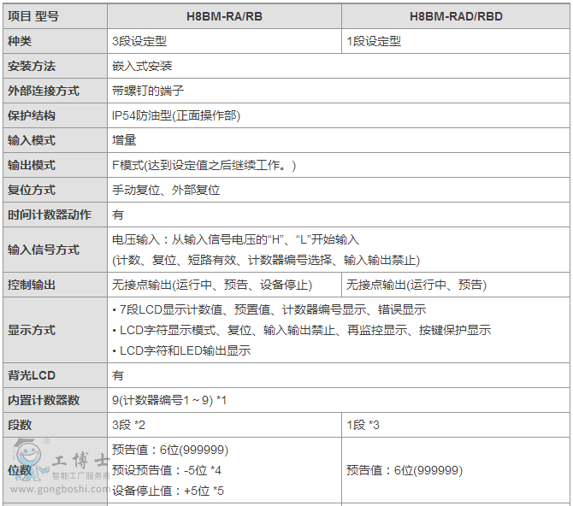The image size is (573, 506).
Task: Select the 输入模式 row label
Action: [32, 140]
